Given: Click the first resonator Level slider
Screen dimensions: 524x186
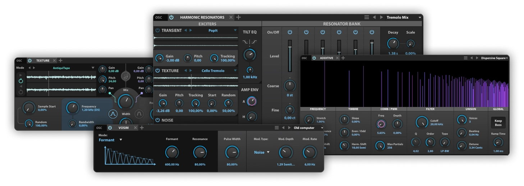Looking at the screenshot, I should 290,56.
